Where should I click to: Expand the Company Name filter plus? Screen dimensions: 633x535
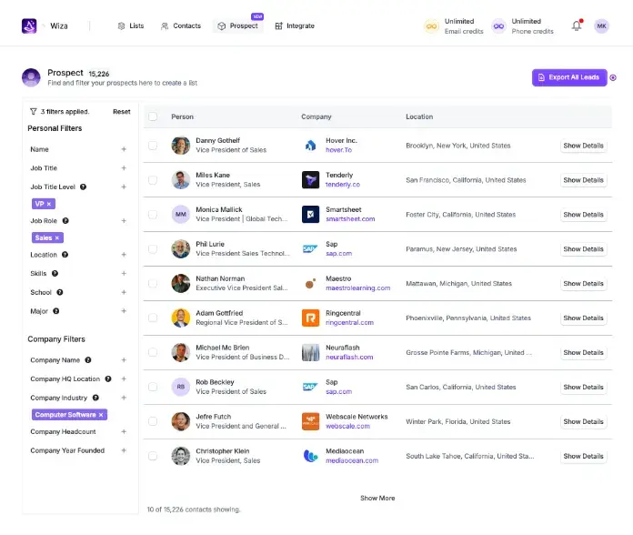(124, 359)
